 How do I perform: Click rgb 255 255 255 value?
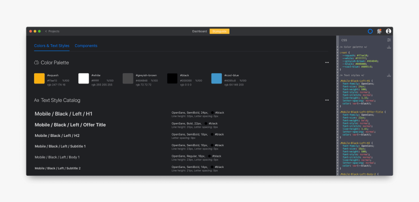[102, 85]
